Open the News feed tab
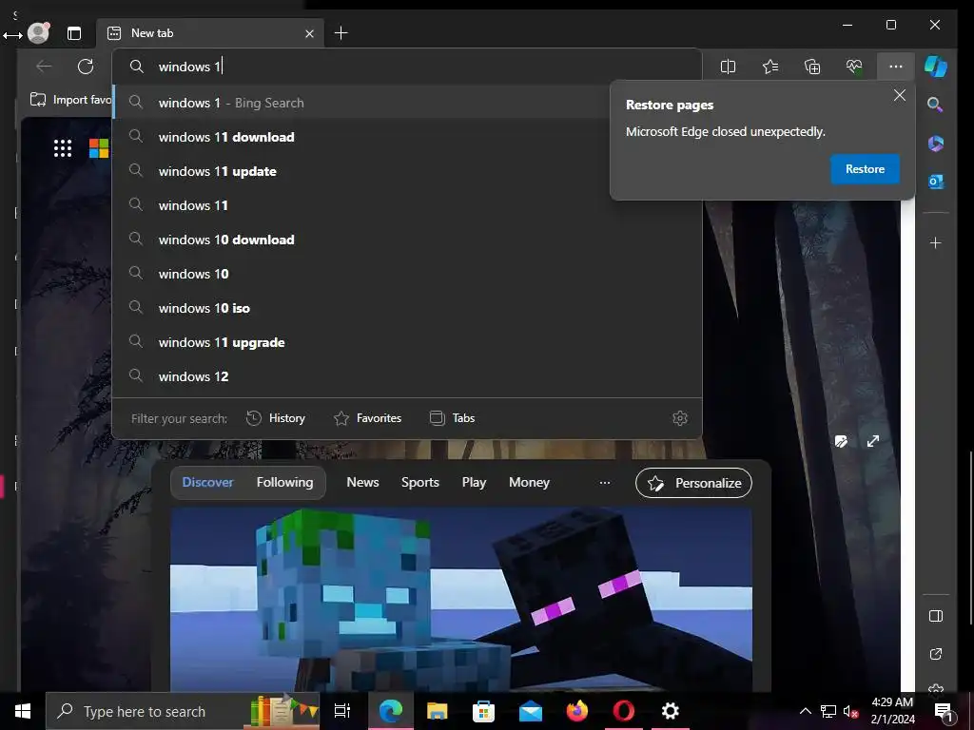Screen dimensions: 974x730 click(x=362, y=482)
